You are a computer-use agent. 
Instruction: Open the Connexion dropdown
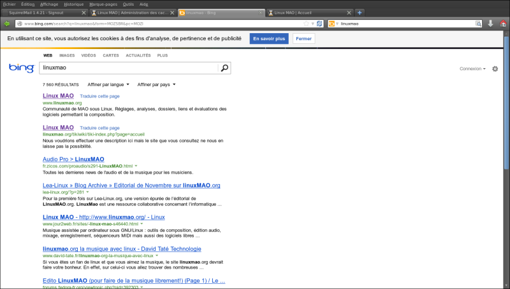click(472, 69)
